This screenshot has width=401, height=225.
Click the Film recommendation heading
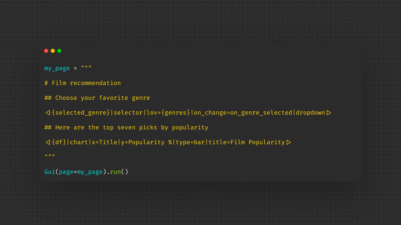coord(83,83)
